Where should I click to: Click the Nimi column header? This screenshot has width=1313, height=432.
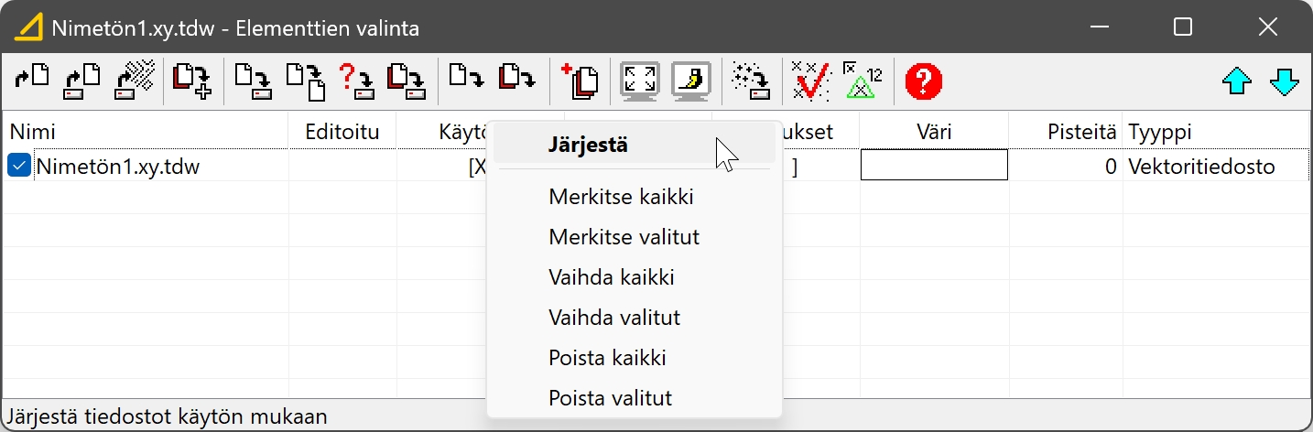point(146,132)
